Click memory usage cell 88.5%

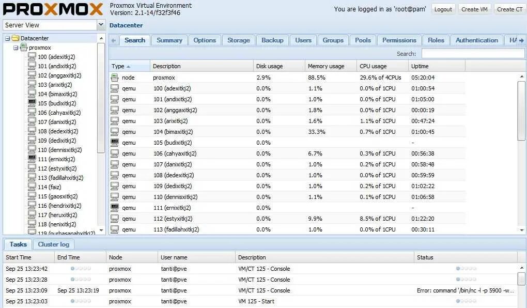[317, 78]
